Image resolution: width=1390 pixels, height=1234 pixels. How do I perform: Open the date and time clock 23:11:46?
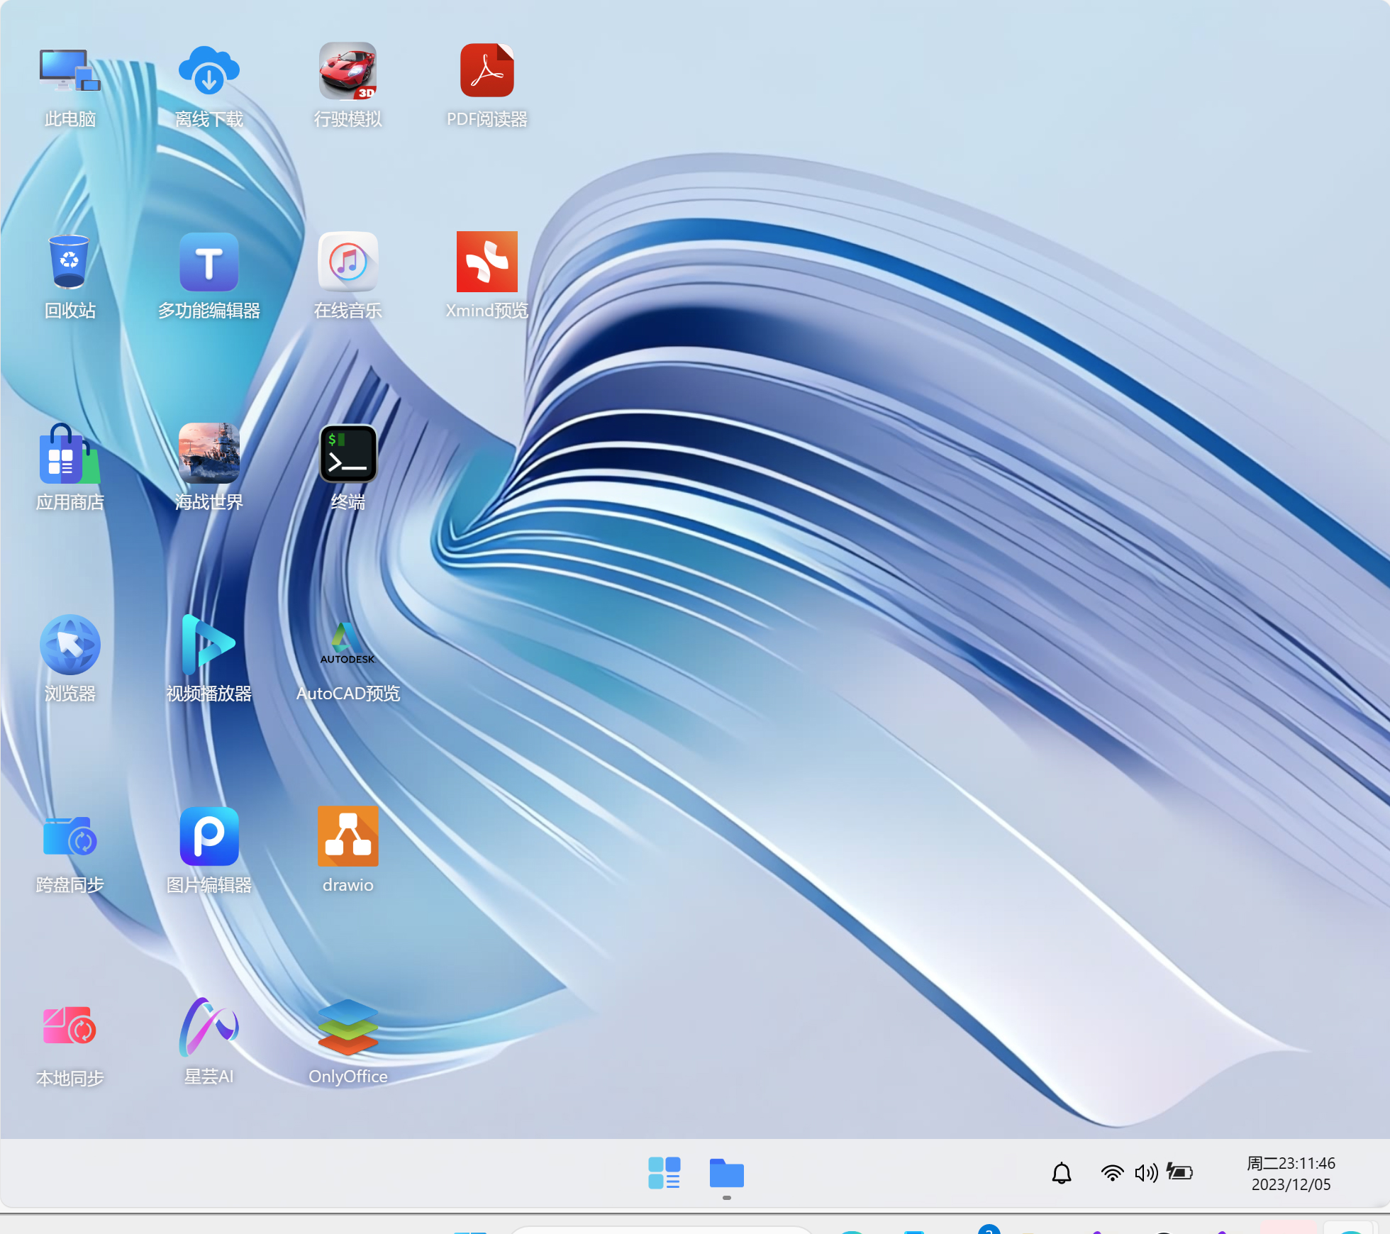(x=1291, y=1174)
